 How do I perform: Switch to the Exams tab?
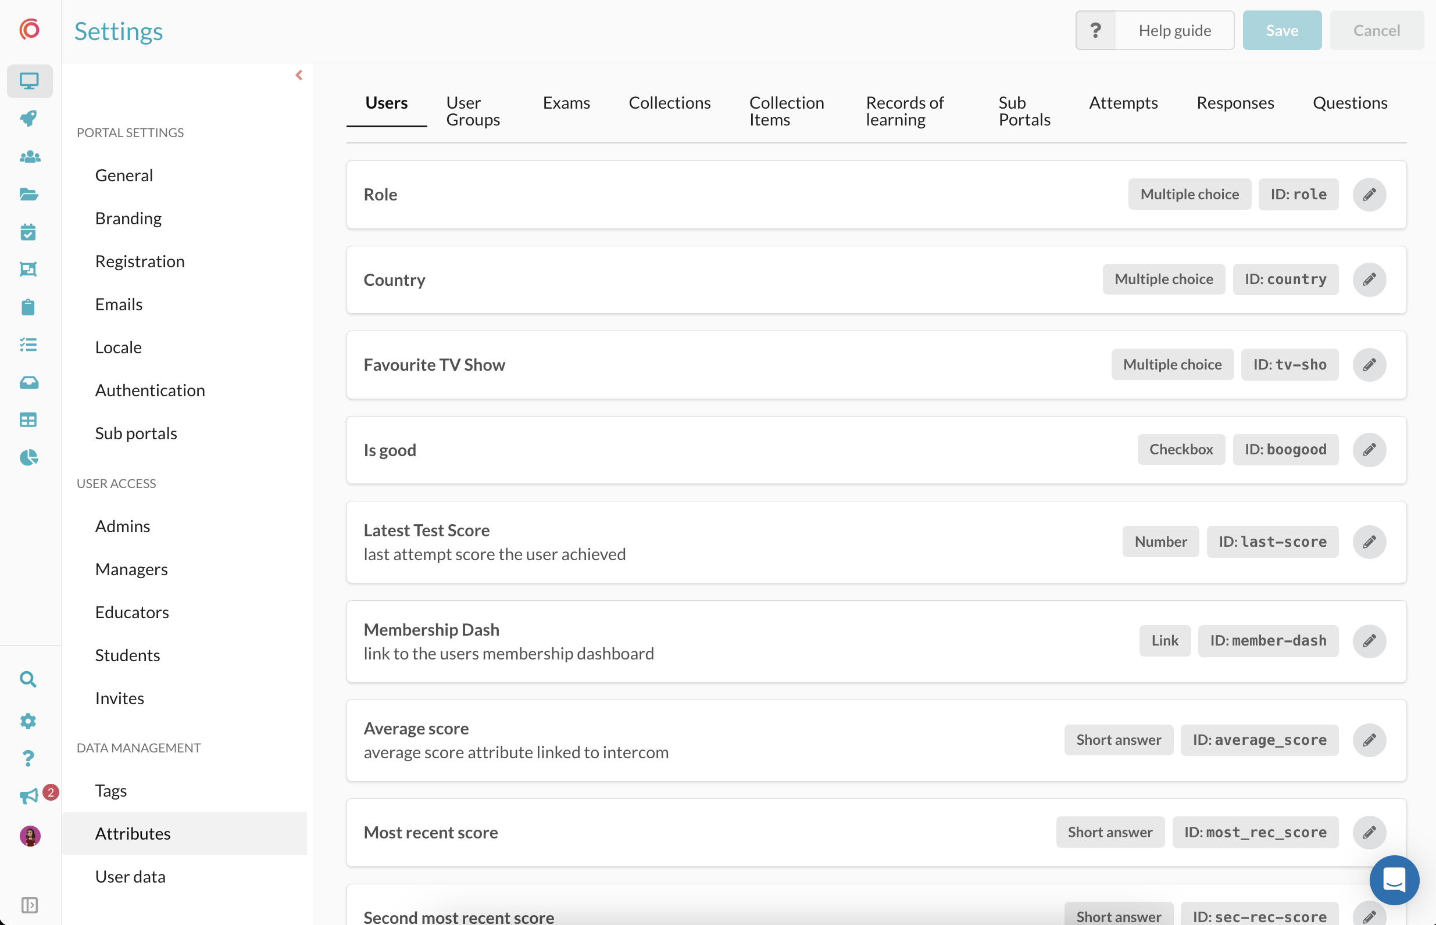click(566, 103)
